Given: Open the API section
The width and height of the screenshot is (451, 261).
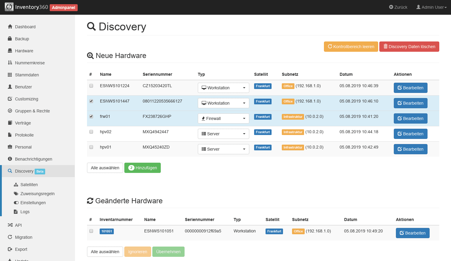Looking at the screenshot, I should (18, 225).
